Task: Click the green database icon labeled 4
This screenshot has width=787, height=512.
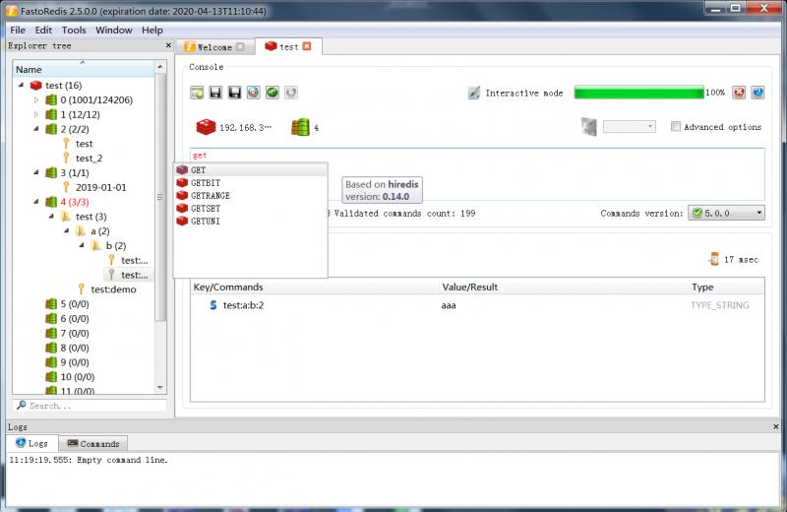Action: coord(300,127)
